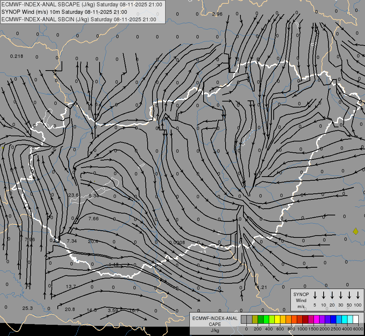Click the SBCAPE title line in the header

(82, 4)
